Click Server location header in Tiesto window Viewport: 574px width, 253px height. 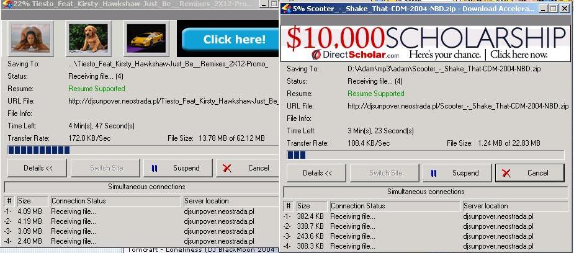[x=231, y=201]
